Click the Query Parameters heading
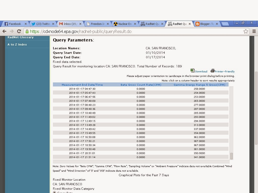 (x=73, y=40)
